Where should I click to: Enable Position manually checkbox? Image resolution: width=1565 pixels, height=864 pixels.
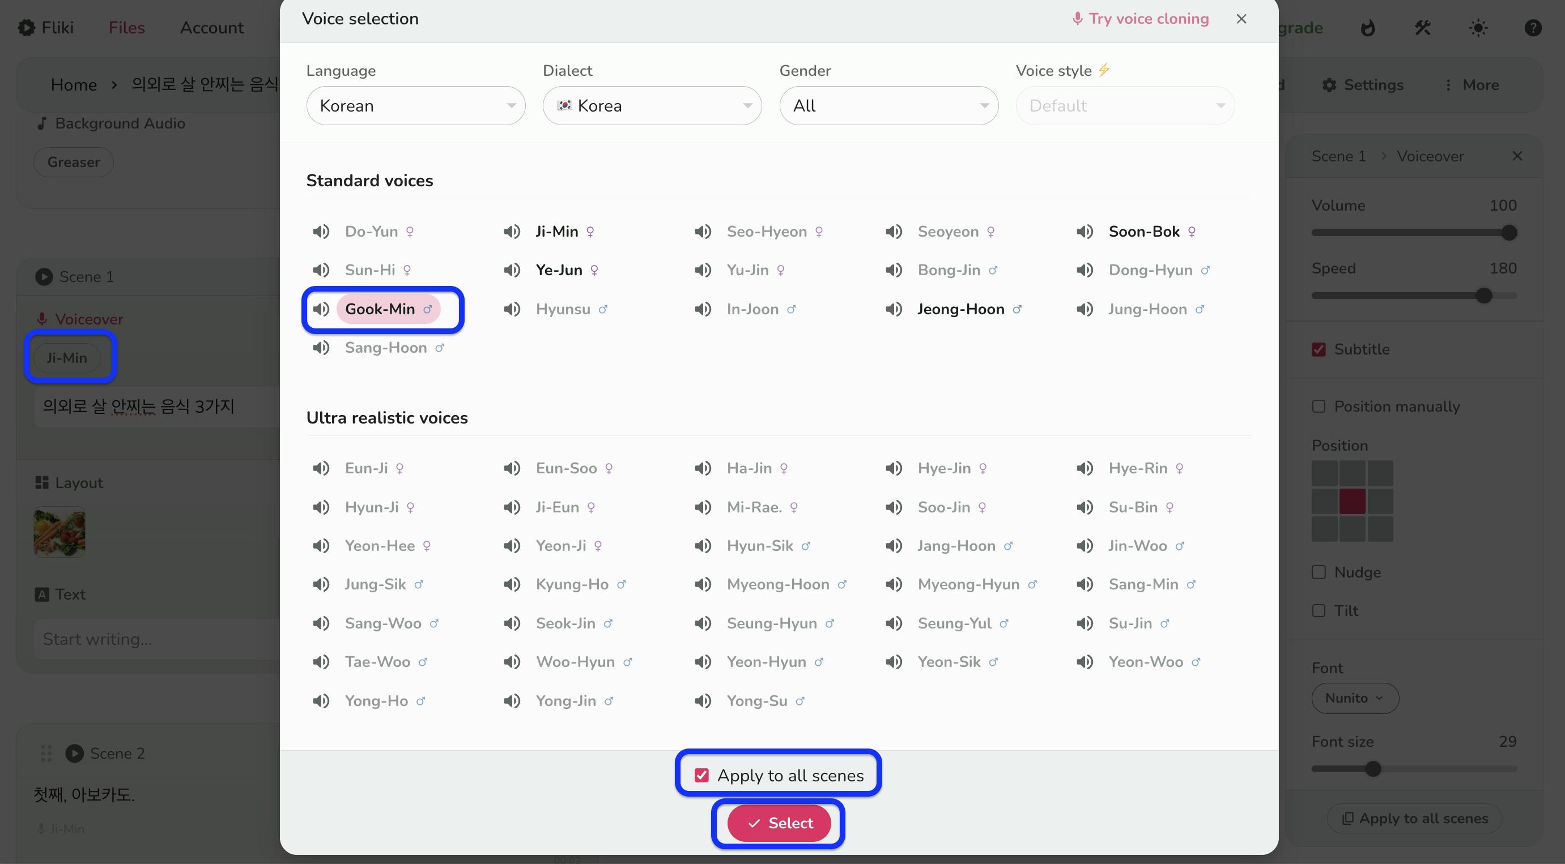[x=1319, y=406]
